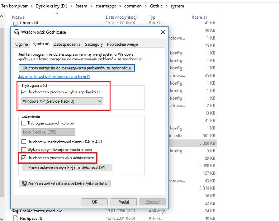Click the Chorus.flt file icon

(x=15, y=23)
